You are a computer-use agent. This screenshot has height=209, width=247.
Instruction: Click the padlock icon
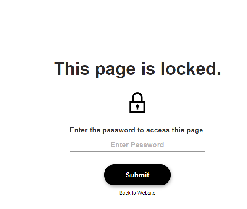pyautogui.click(x=137, y=103)
